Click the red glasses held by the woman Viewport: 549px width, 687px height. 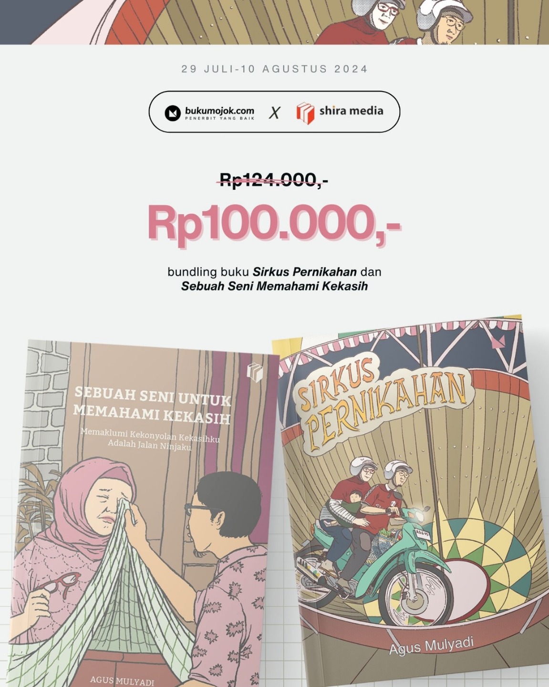coord(61,582)
